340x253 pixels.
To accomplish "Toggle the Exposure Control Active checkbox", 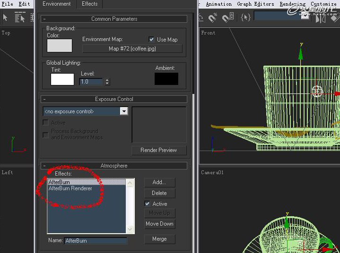I will [x=45, y=123].
